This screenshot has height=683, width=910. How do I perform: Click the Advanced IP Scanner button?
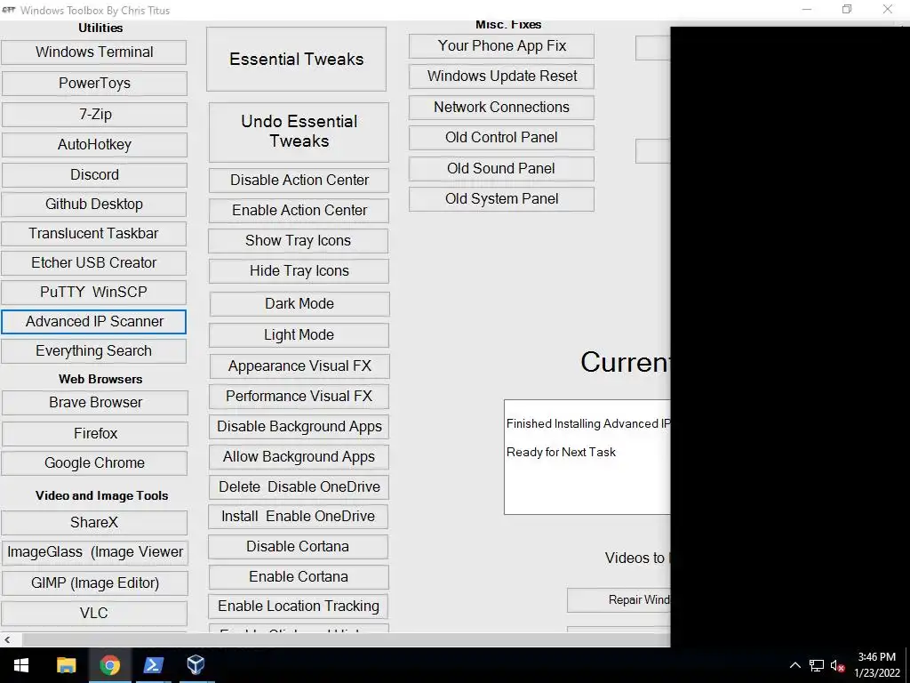click(94, 322)
